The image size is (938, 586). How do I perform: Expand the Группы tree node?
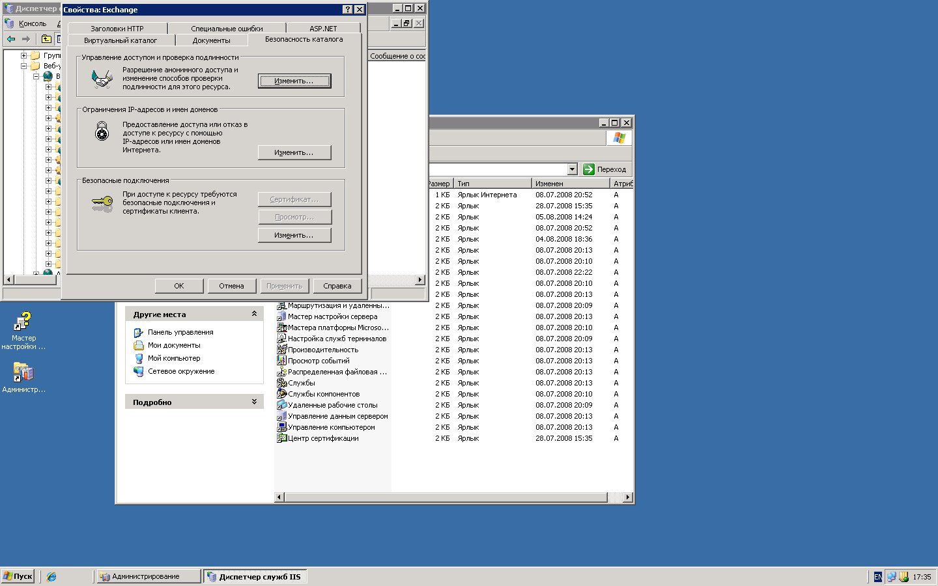24,55
